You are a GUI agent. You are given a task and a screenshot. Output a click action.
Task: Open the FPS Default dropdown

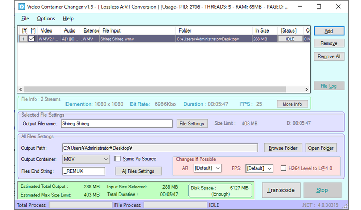pyautogui.click(x=258, y=168)
